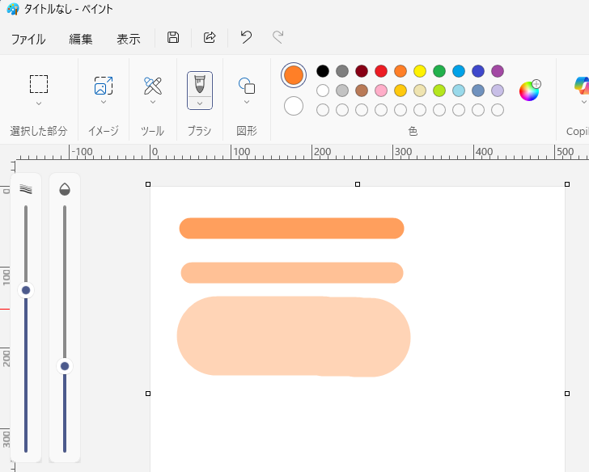Pick the green color swatch
This screenshot has height=472, width=589.
[439, 71]
